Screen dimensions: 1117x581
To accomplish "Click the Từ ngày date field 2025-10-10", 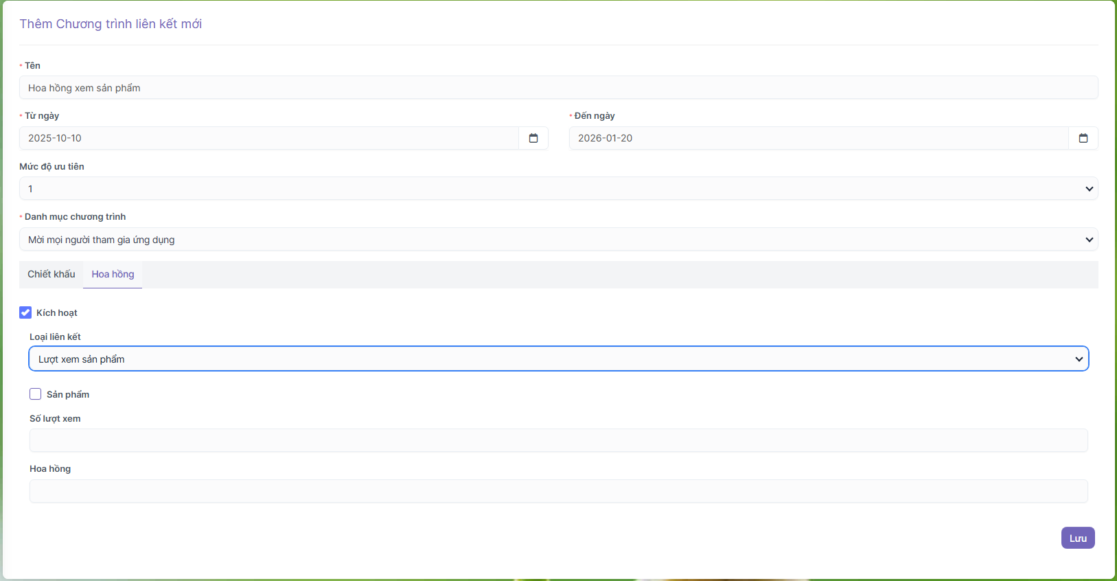I will pos(268,138).
